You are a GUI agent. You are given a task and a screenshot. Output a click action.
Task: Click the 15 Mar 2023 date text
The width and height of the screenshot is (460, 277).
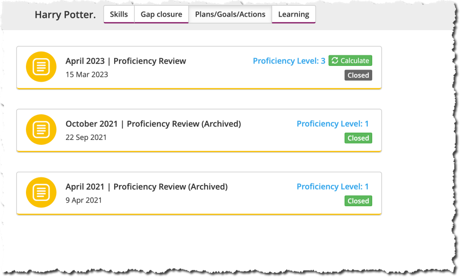pyautogui.click(x=86, y=74)
